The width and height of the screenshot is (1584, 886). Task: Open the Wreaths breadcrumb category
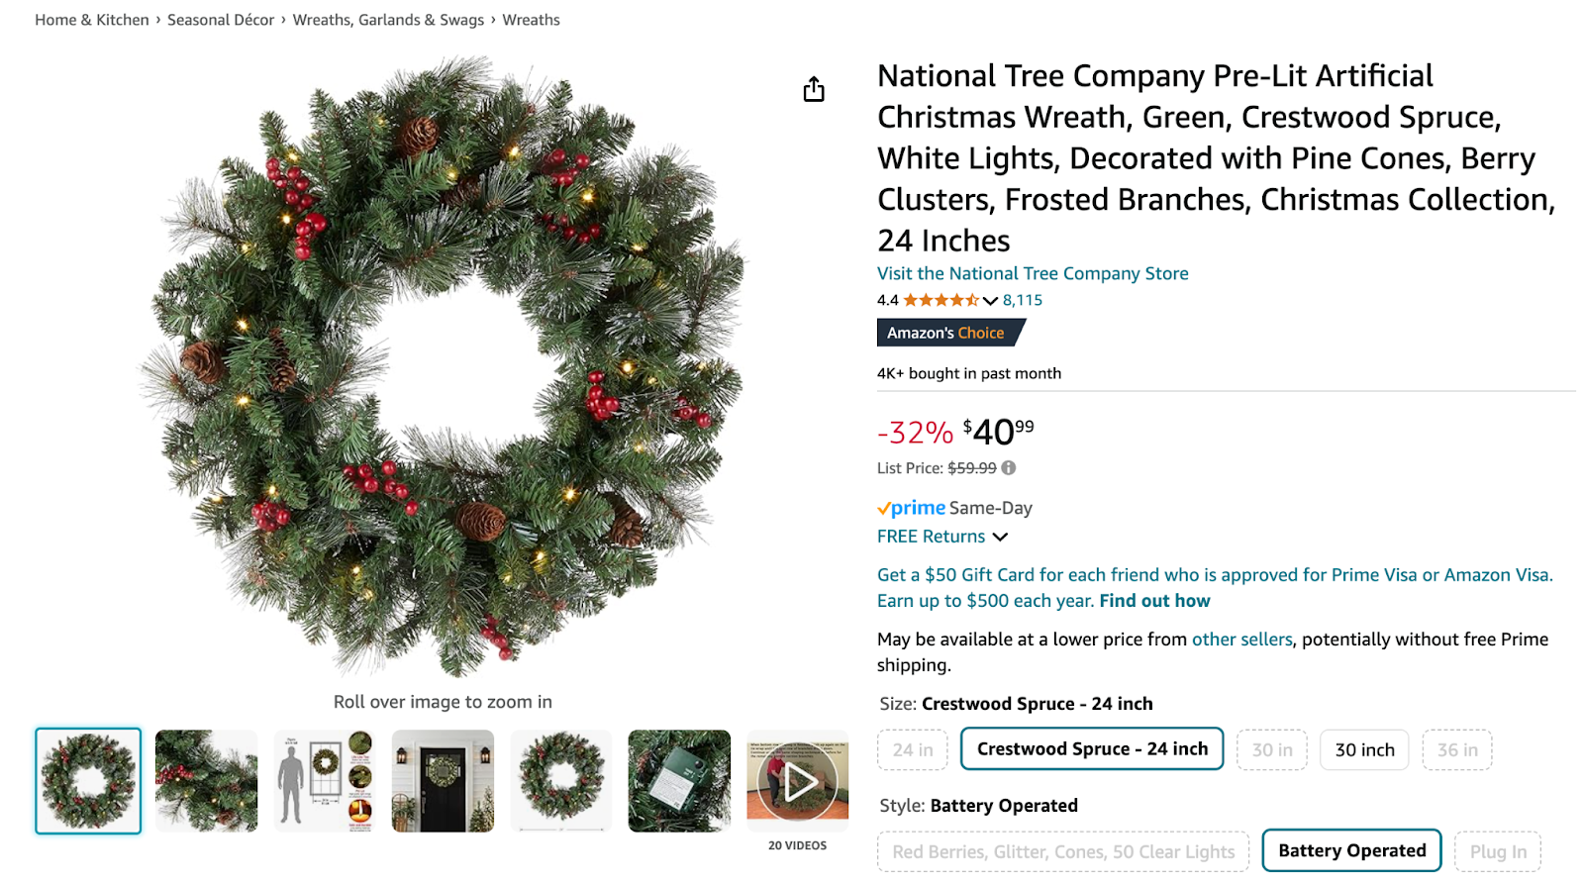(531, 19)
